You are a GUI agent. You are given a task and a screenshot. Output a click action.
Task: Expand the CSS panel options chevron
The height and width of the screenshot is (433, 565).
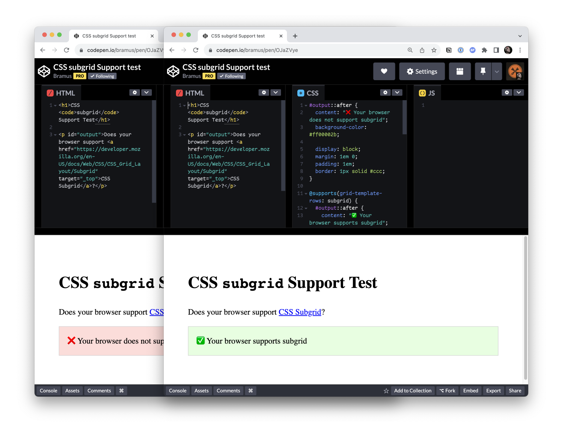click(397, 92)
